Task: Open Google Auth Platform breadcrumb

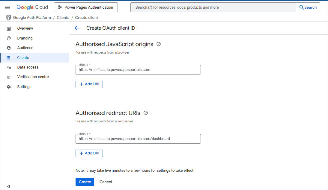Action: (32, 18)
